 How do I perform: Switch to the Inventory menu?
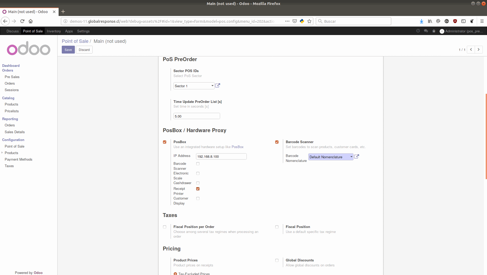54,31
